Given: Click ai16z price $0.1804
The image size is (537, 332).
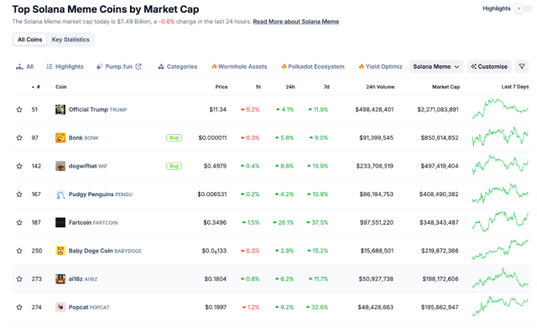Looking at the screenshot, I should point(216,279).
